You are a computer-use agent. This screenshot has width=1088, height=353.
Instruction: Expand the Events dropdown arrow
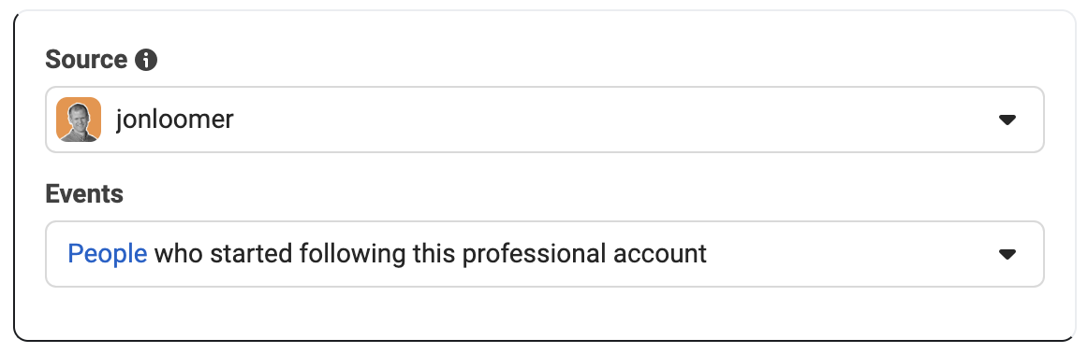click(x=1007, y=254)
